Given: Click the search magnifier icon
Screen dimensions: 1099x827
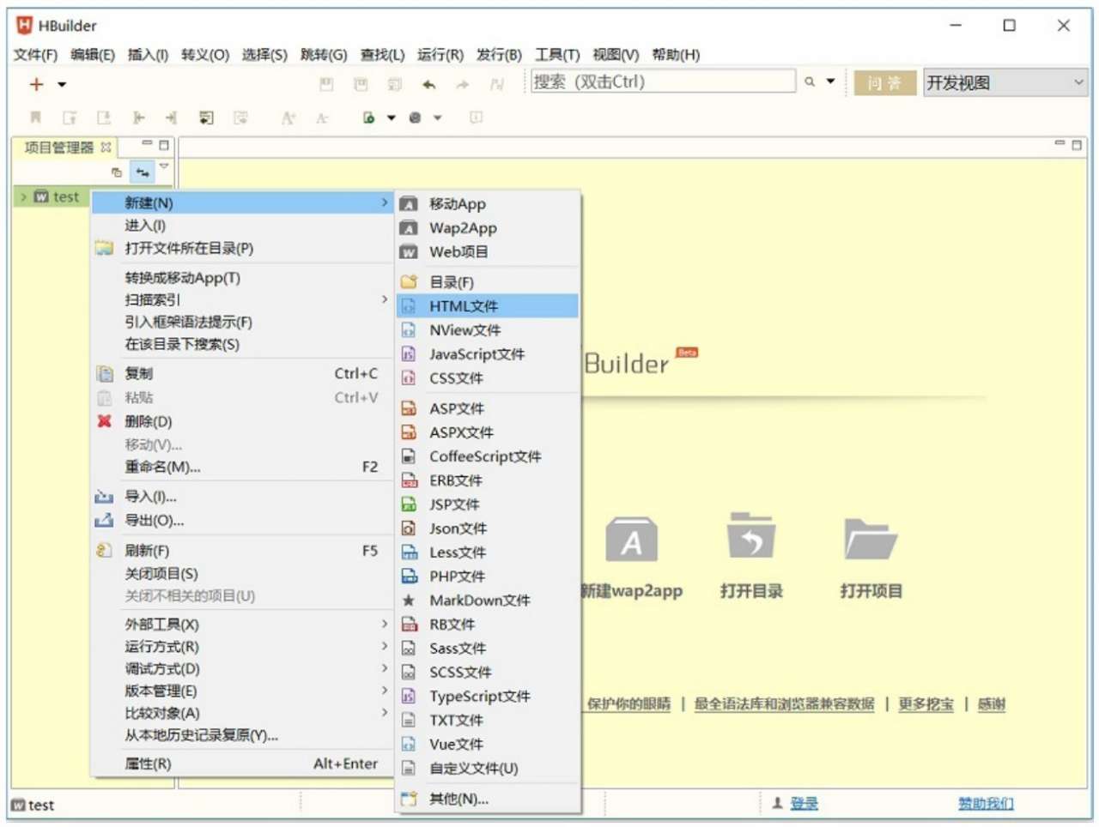Looking at the screenshot, I should pos(810,82).
